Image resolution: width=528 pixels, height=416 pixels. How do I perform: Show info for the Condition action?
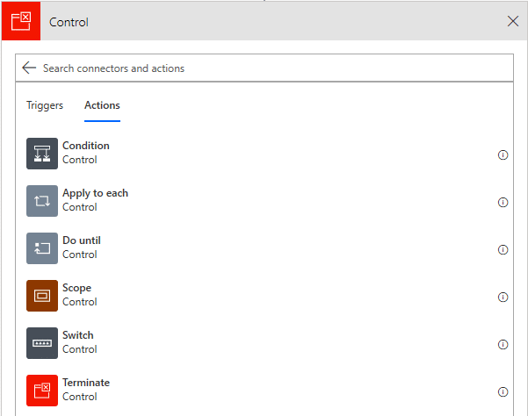click(x=503, y=154)
